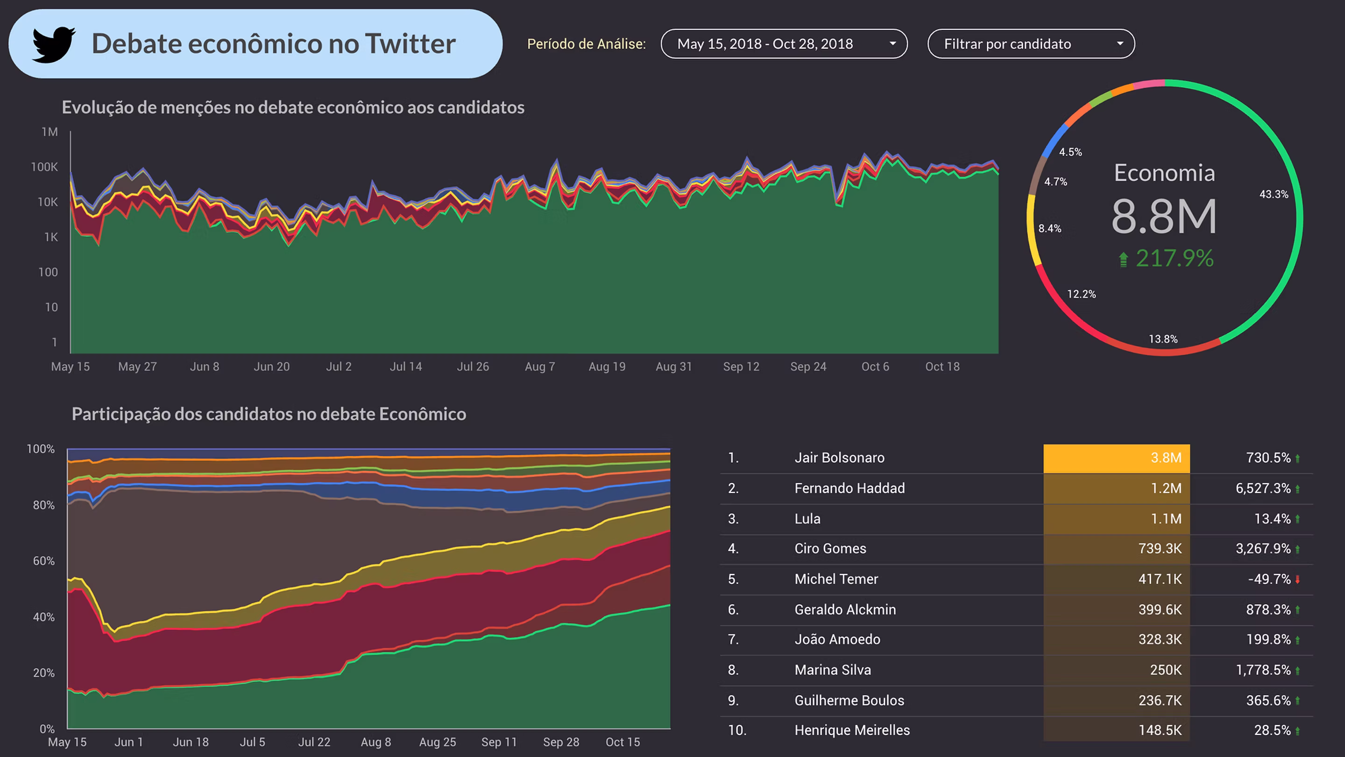Click the green up arrow next to 730.5%
The height and width of the screenshot is (757, 1345).
tap(1297, 459)
